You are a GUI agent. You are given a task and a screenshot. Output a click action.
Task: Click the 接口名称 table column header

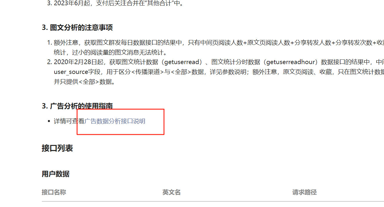[x=54, y=192]
